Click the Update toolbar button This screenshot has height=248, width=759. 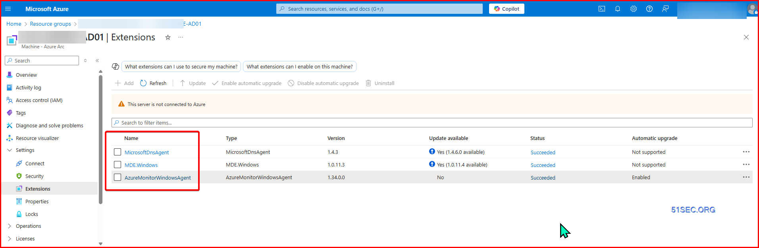193,83
